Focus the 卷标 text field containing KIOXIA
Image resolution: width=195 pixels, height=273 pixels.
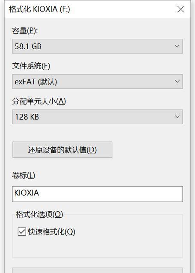click(97, 194)
